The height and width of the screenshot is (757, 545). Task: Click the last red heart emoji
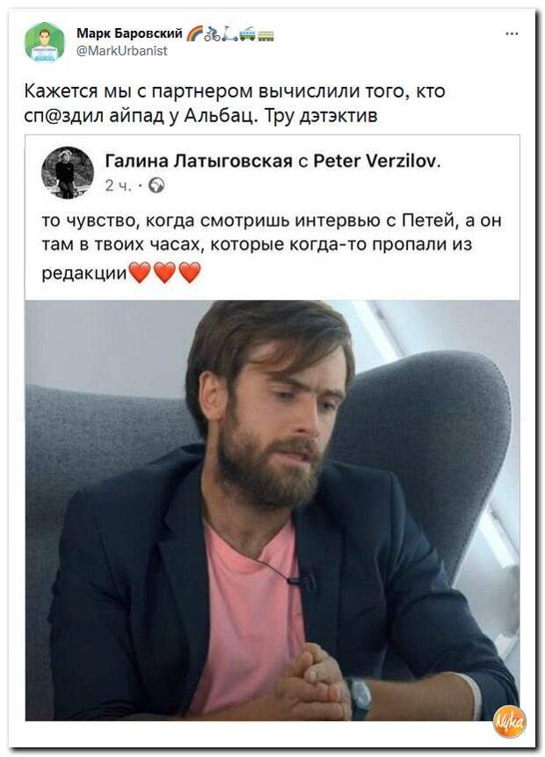click(190, 273)
